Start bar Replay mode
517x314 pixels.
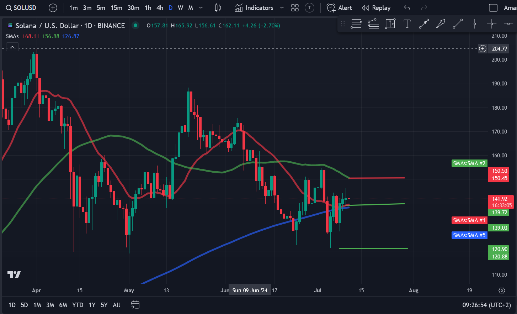tap(376, 8)
